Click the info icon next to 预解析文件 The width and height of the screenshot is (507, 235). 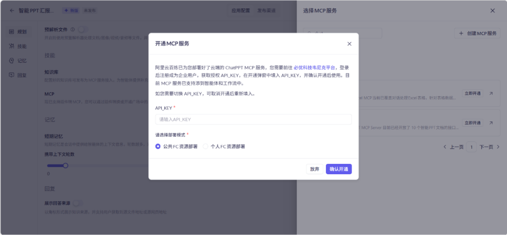pyautogui.click(x=72, y=30)
